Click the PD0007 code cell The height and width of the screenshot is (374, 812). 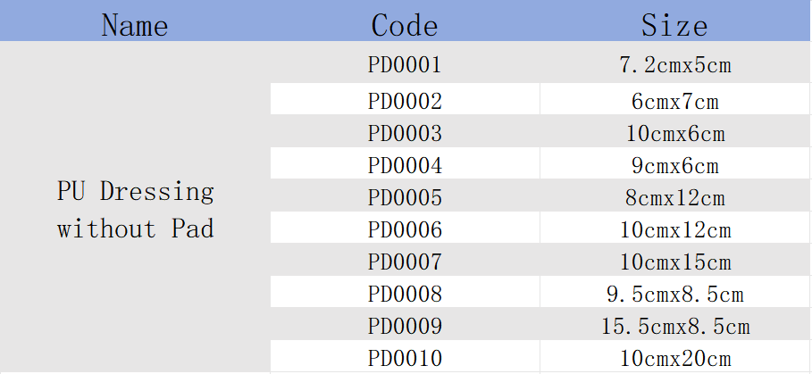click(405, 259)
